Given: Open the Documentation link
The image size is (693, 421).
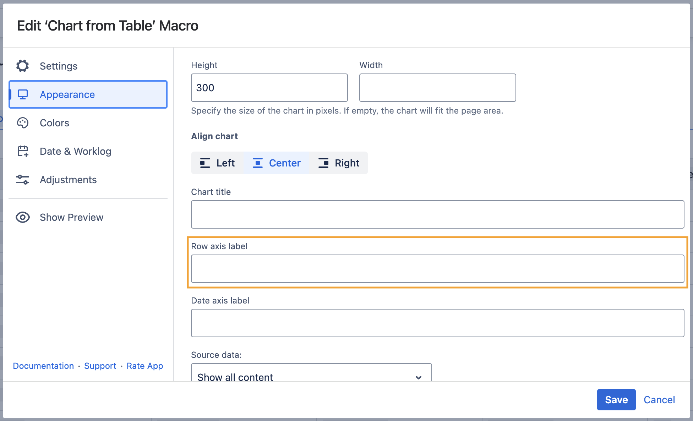Looking at the screenshot, I should coord(43,366).
